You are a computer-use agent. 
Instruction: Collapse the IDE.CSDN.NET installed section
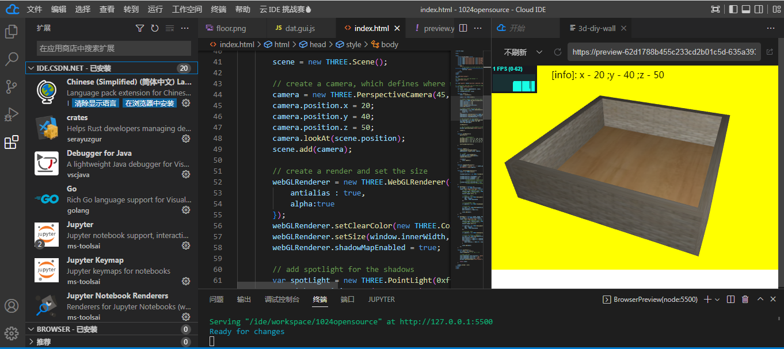pos(112,68)
